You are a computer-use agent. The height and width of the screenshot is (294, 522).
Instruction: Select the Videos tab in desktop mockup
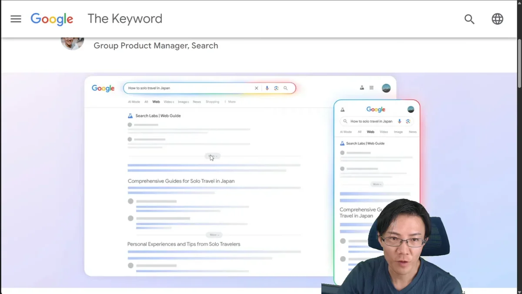(169, 102)
